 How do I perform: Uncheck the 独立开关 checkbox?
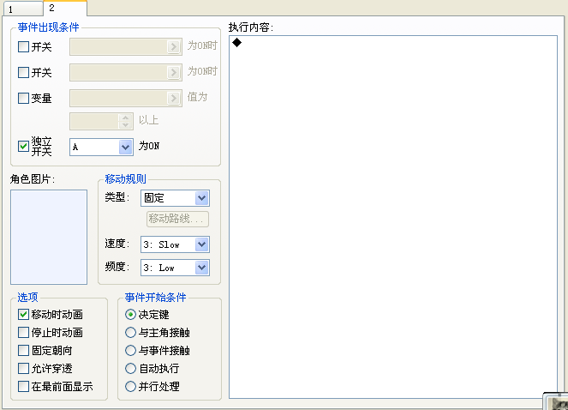tap(23, 147)
